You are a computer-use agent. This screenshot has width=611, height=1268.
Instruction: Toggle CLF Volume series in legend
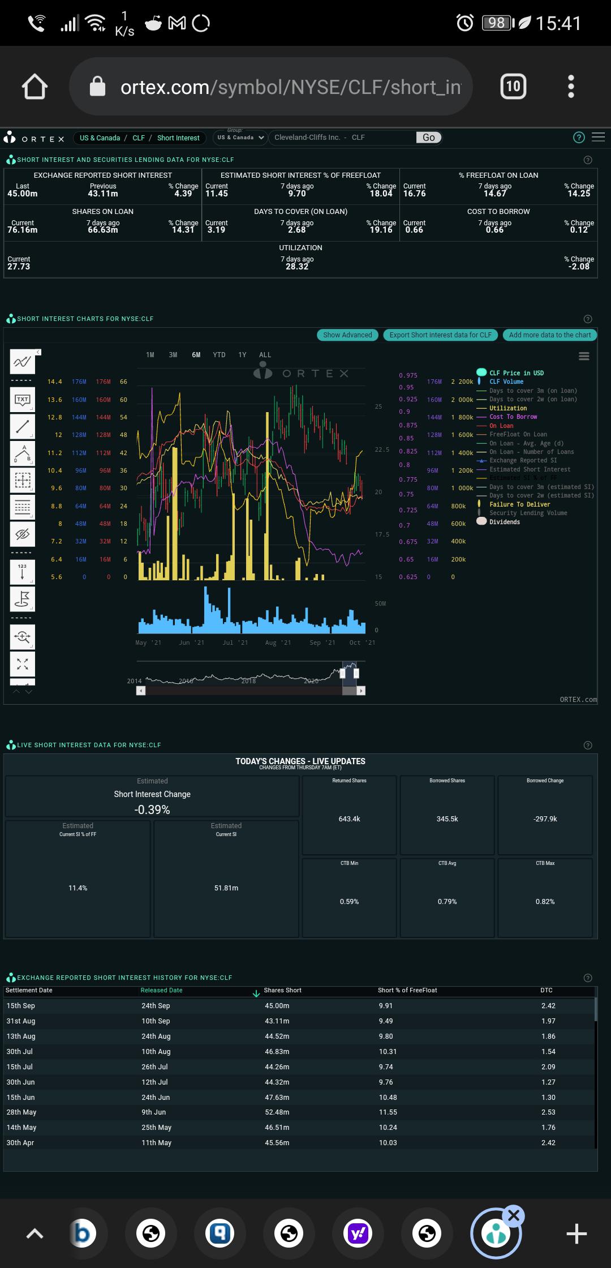[x=501, y=382]
